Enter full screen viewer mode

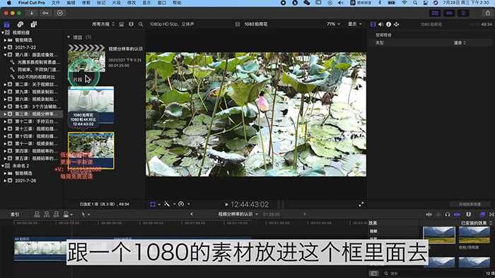pyautogui.click(x=361, y=205)
